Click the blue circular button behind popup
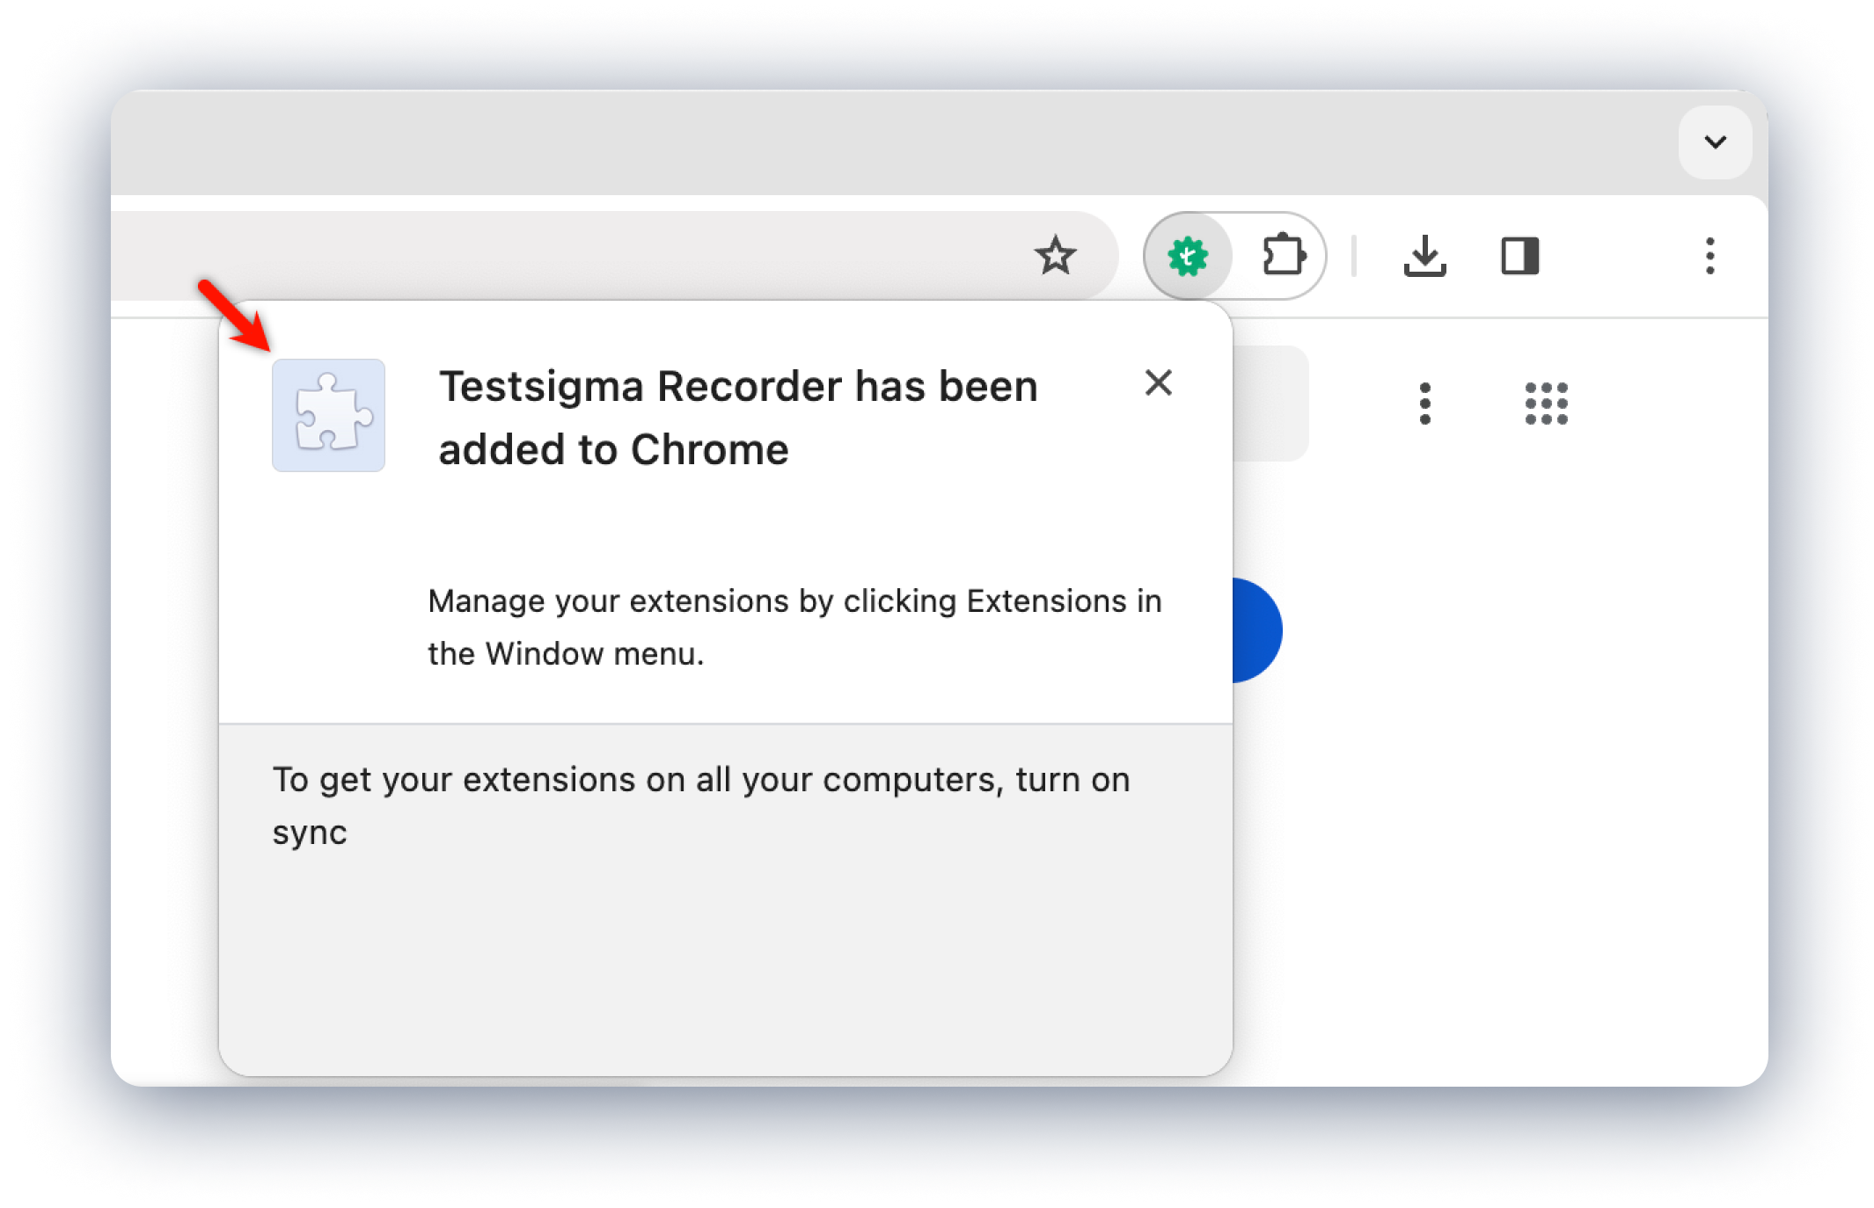Viewport: 1874px width, 1208px height. 1258,630
